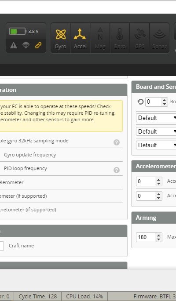Increase the second accelerometer trim value
Viewport: 176px width, 301px height.
coord(158,194)
